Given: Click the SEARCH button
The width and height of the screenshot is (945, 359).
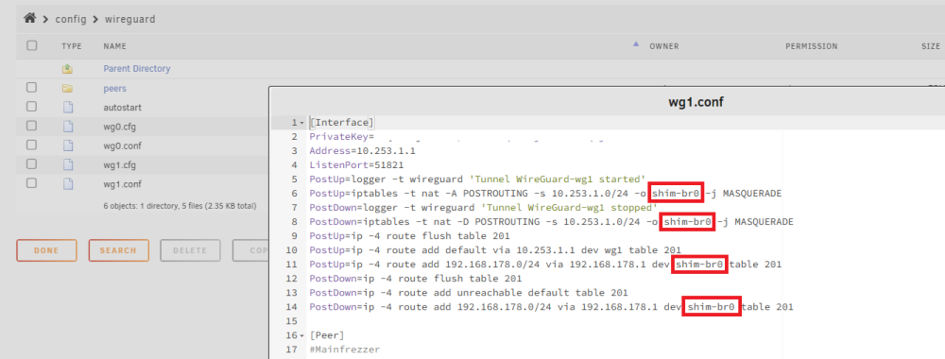Looking at the screenshot, I should click(x=118, y=250).
